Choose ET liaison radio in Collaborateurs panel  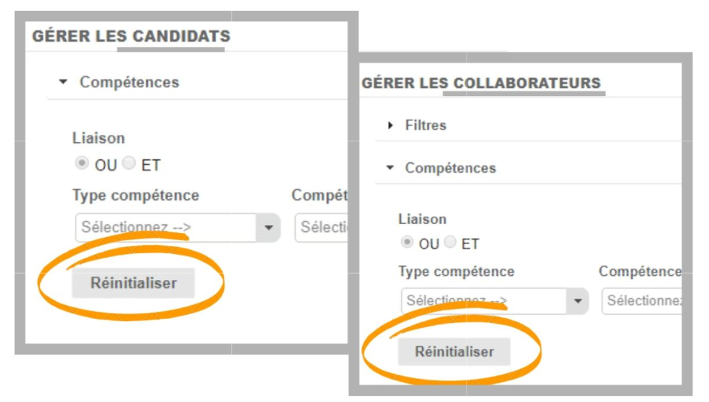[451, 243]
